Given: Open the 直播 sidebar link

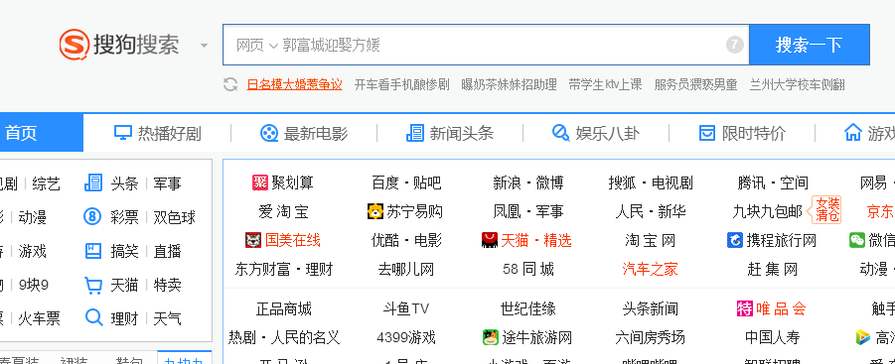Looking at the screenshot, I should click(x=167, y=251).
